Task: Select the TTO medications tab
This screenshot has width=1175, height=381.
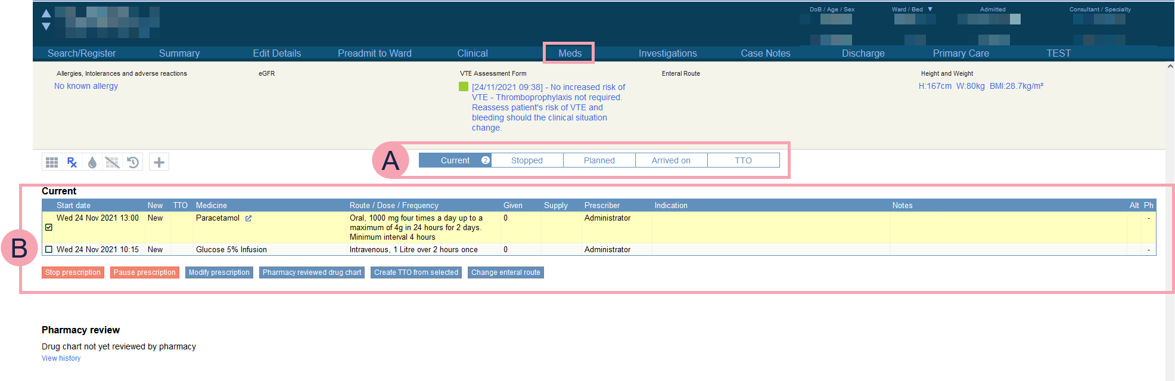Action: (743, 160)
